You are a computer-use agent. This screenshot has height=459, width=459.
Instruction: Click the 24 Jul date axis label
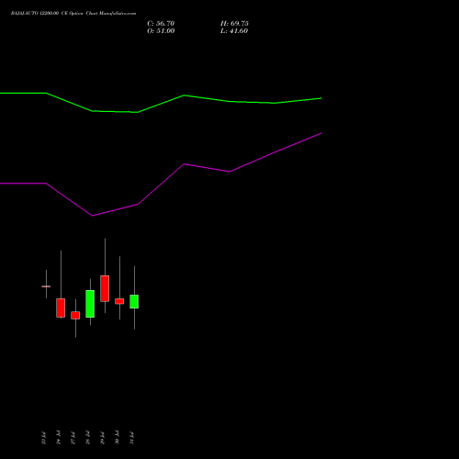(x=58, y=438)
